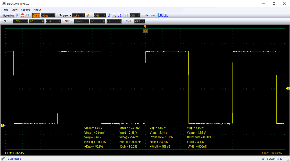Toggle the first Measure waveform icon

[161, 16]
